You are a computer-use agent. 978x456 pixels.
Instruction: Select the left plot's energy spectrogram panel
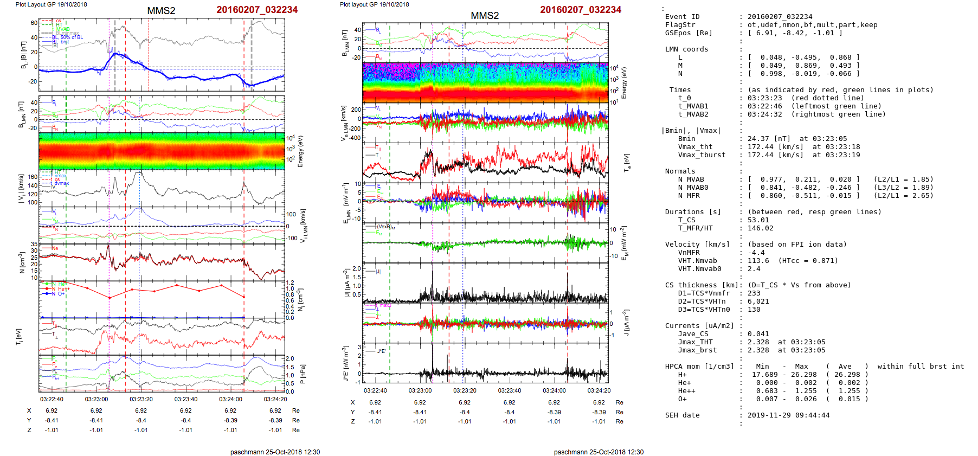click(x=162, y=151)
